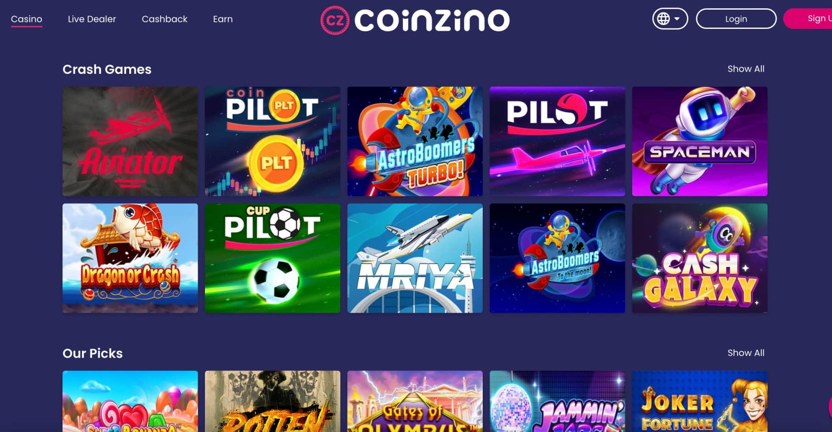Launch the Coin Pilot PLT game
The height and width of the screenshot is (432, 832).
272,141
